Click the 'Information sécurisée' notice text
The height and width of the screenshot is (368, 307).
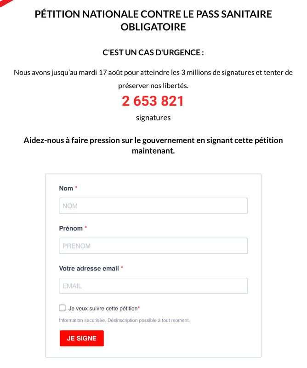[x=124, y=320]
